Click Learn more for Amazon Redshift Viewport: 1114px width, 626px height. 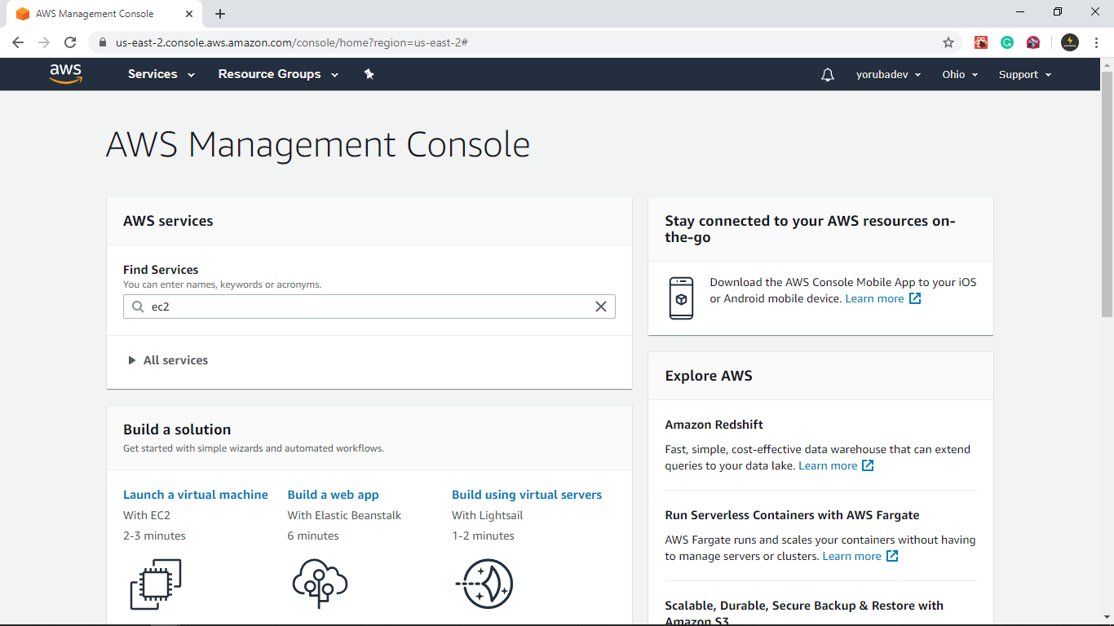tap(828, 465)
